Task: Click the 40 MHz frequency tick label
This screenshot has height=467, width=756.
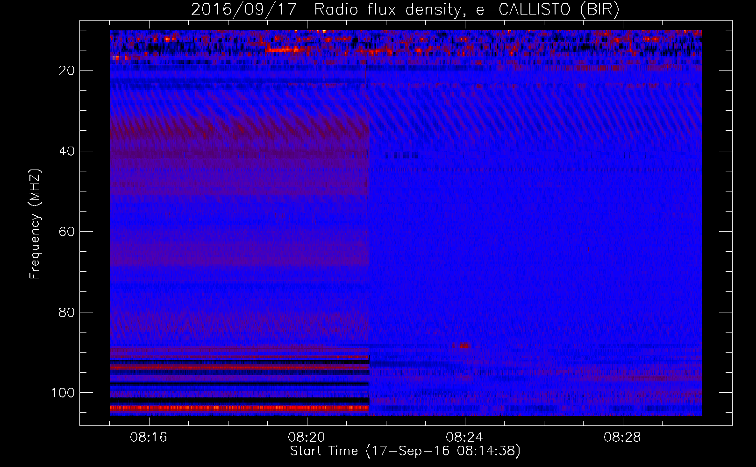Action: click(67, 151)
